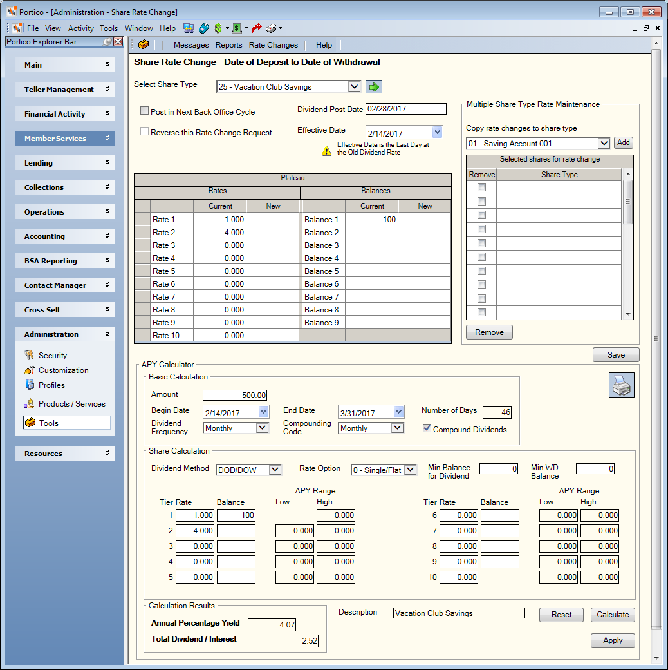
Task: Click the Calculate button
Action: 613,615
